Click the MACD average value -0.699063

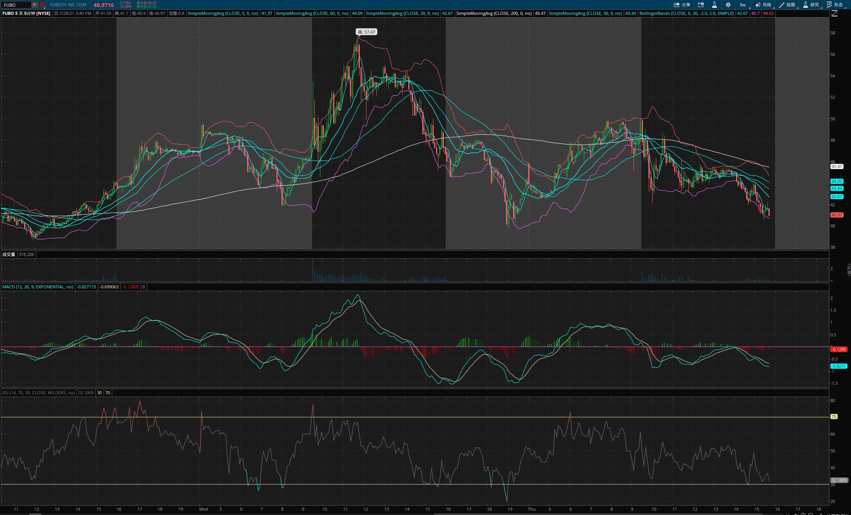click(109, 287)
